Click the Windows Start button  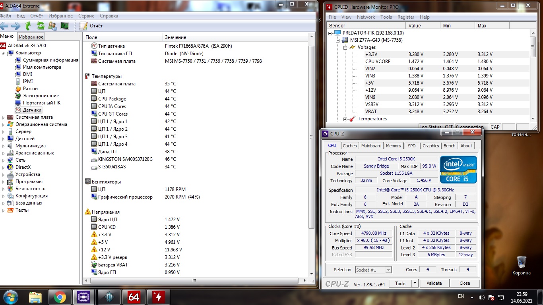click(10, 297)
